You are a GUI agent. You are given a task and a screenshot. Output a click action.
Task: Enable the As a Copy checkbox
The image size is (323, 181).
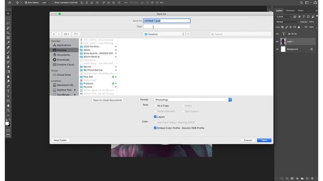click(155, 106)
